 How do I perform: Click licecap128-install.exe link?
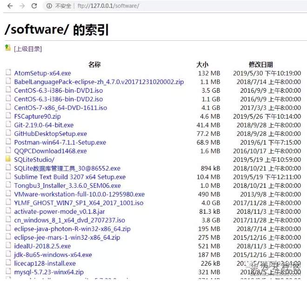click(x=45, y=263)
